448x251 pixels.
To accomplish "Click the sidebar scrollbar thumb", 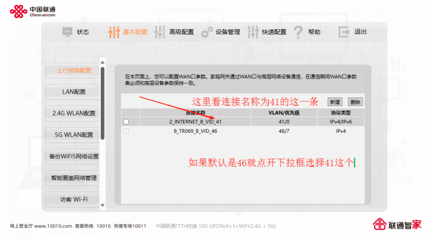I will [x=102, y=103].
